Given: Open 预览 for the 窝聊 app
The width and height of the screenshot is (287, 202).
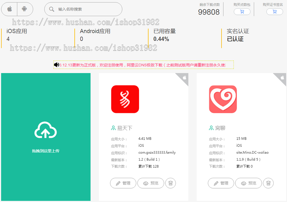Looking at the screenshot, I should tap(248, 183).
